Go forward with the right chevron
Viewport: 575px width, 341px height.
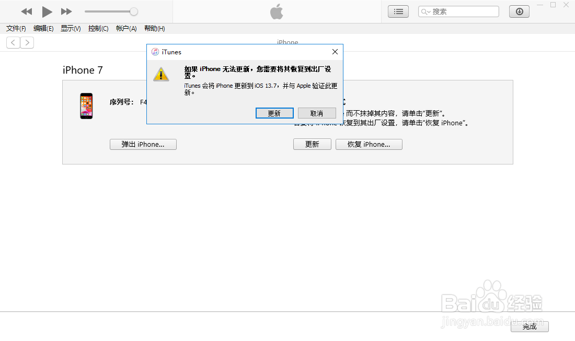(x=27, y=43)
